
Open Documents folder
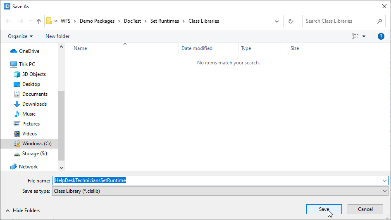tap(35, 94)
